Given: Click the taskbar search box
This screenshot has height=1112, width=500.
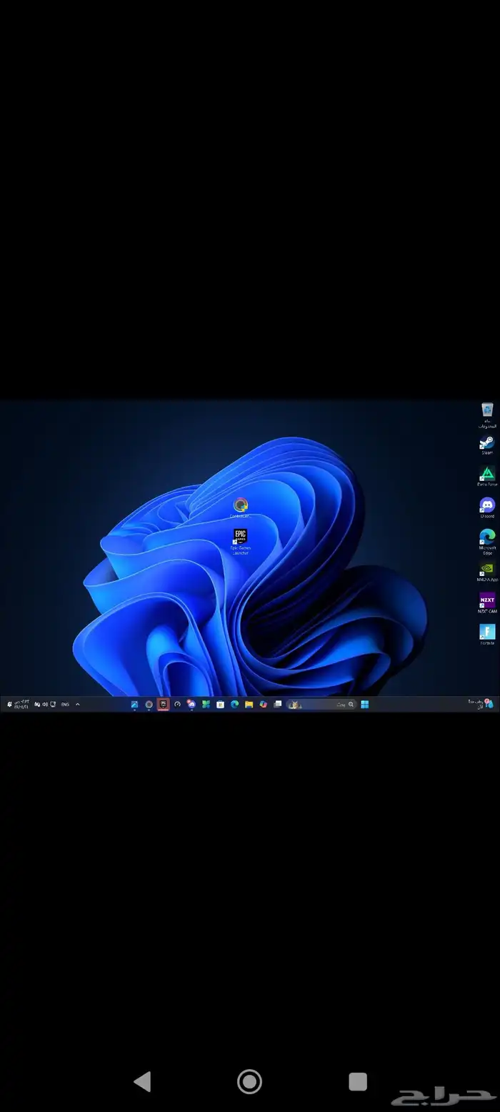Looking at the screenshot, I should (x=321, y=705).
